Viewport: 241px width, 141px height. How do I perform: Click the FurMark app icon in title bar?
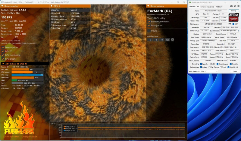click(x=2, y=2)
